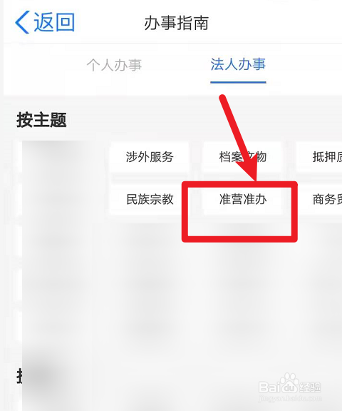Click the blue underline beneath 法人办事
342x411 pixels.
(x=238, y=82)
